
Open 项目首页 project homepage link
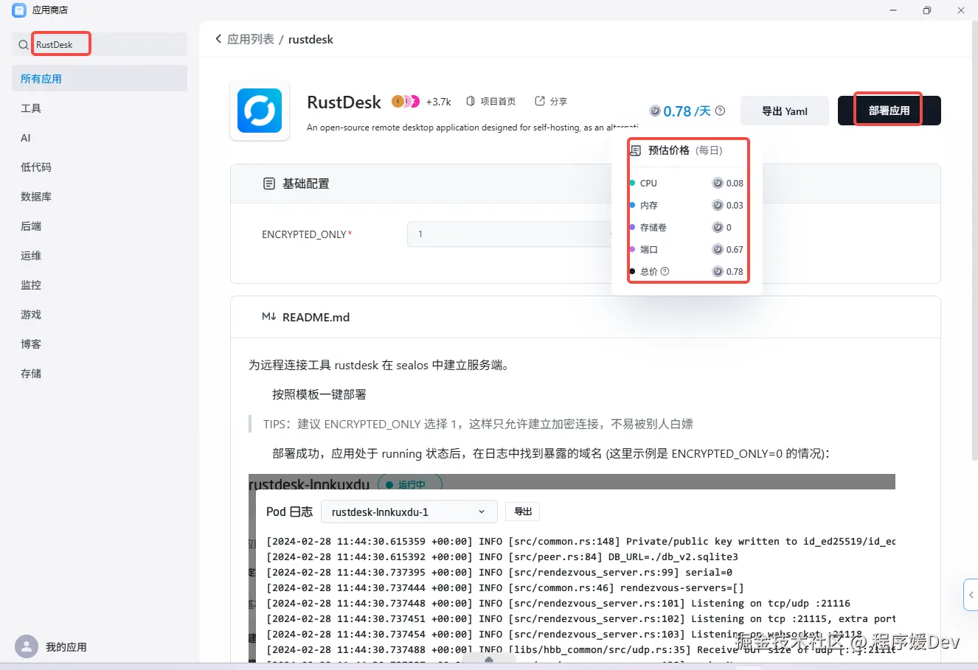tap(491, 101)
